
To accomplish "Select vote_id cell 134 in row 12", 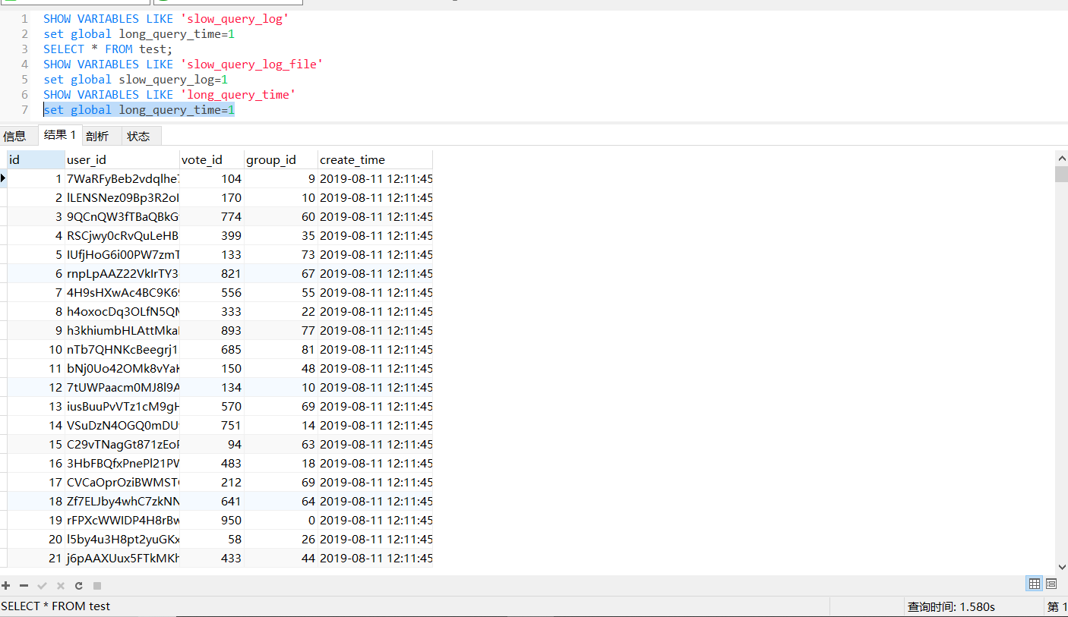I will click(212, 388).
